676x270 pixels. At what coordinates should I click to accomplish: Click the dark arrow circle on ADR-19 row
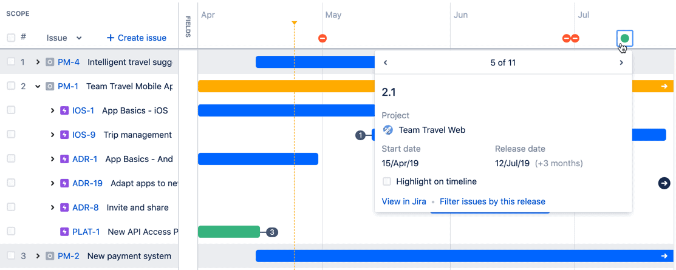point(664,183)
